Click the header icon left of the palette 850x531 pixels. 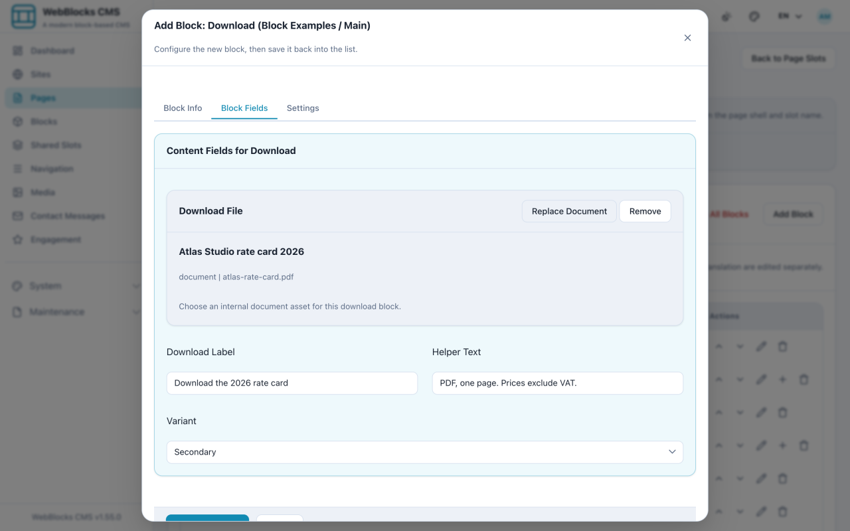(726, 17)
